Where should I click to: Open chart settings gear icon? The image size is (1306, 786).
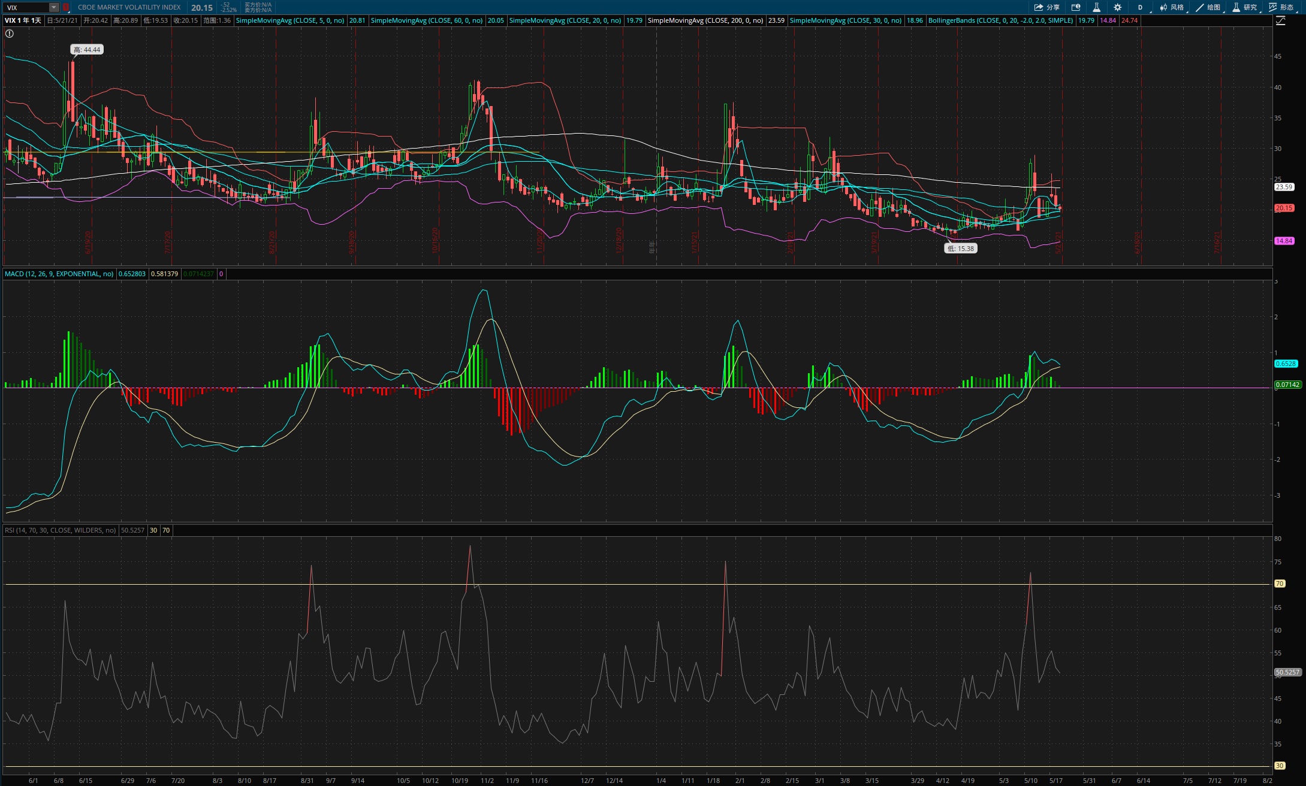click(1117, 7)
